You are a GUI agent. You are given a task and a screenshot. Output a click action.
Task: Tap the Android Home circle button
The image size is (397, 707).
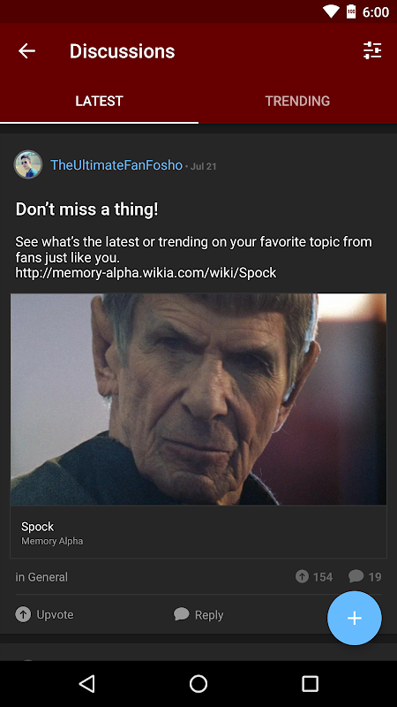198,683
